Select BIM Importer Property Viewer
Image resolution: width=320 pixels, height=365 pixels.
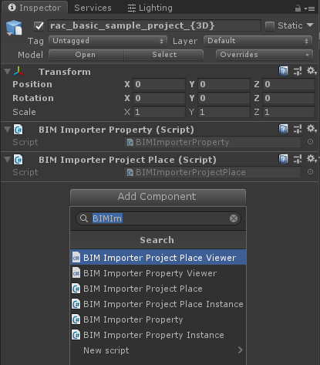tap(158, 273)
